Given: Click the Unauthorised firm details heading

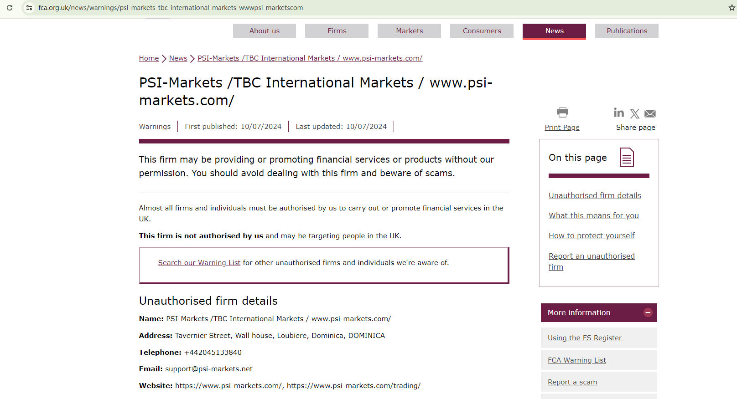Looking at the screenshot, I should click(x=208, y=301).
